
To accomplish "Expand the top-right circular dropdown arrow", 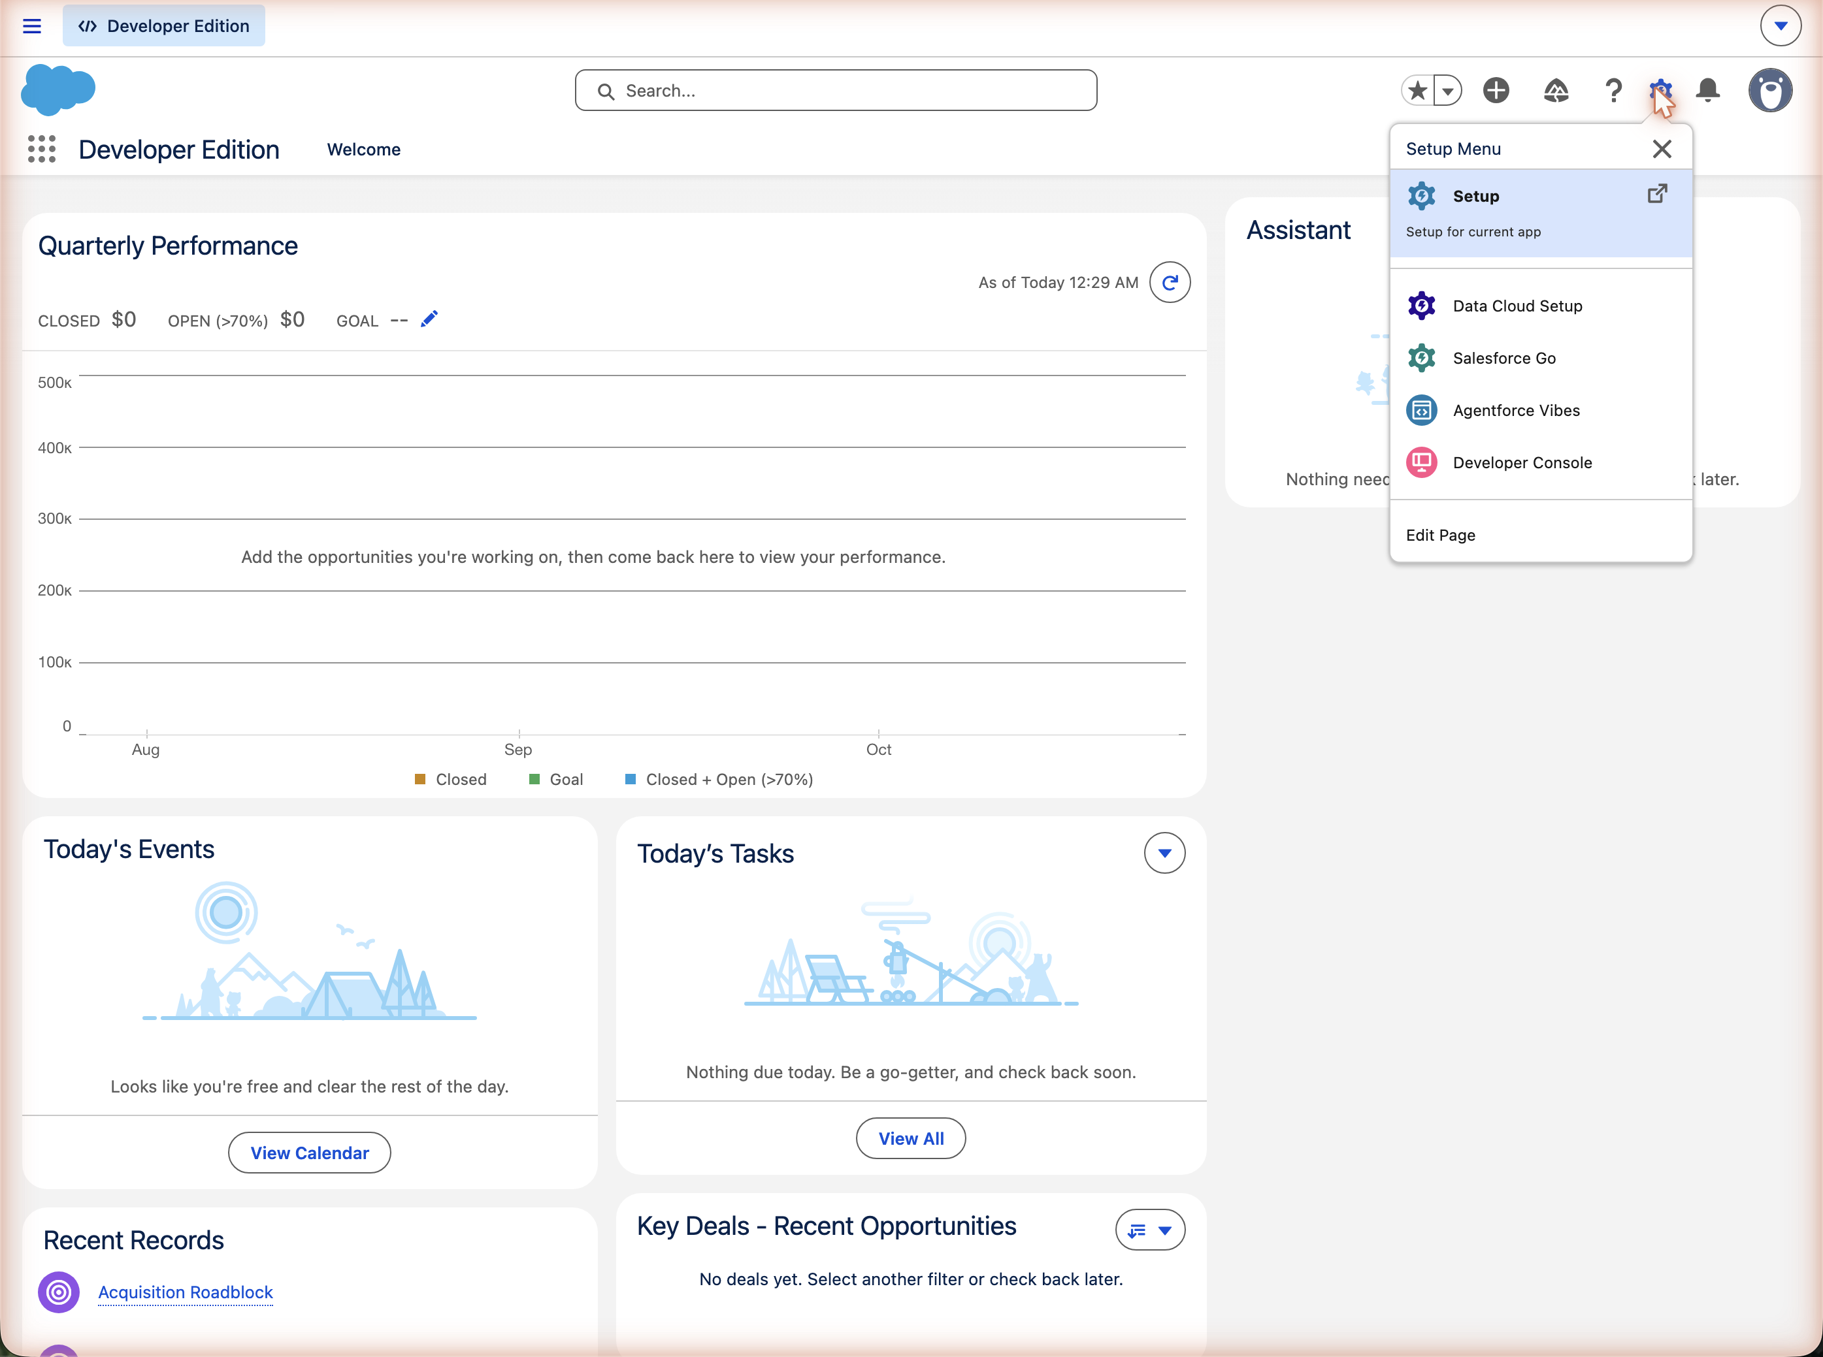I will pyautogui.click(x=1781, y=26).
